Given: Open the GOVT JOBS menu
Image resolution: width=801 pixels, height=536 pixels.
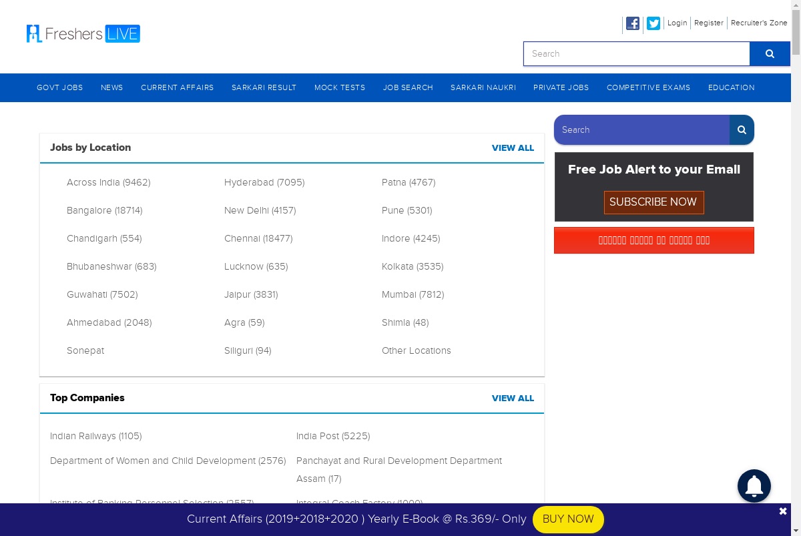Looking at the screenshot, I should point(60,87).
